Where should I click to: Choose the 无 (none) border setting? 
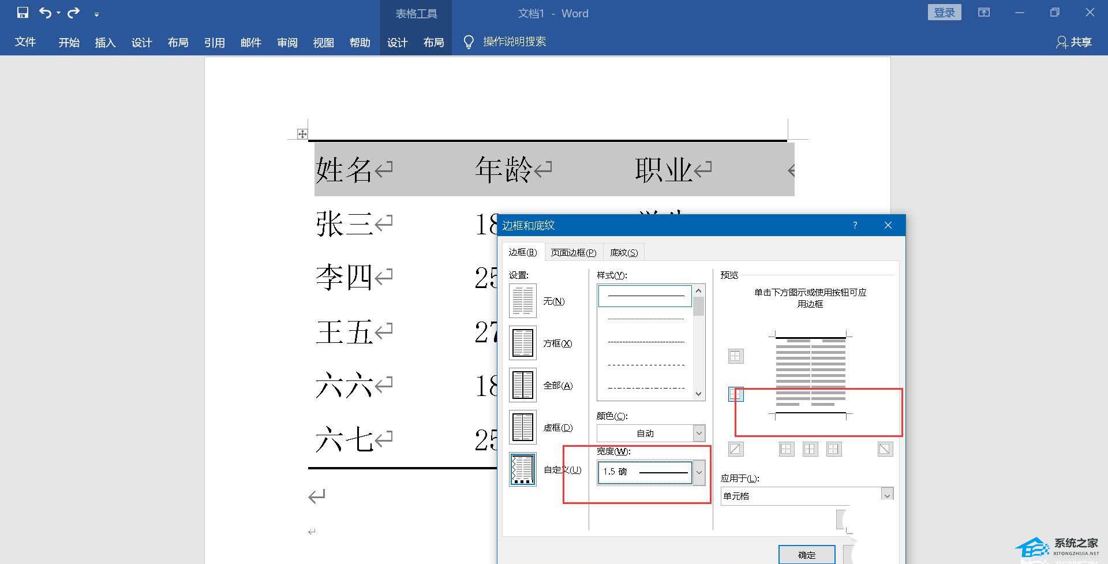pyautogui.click(x=523, y=301)
